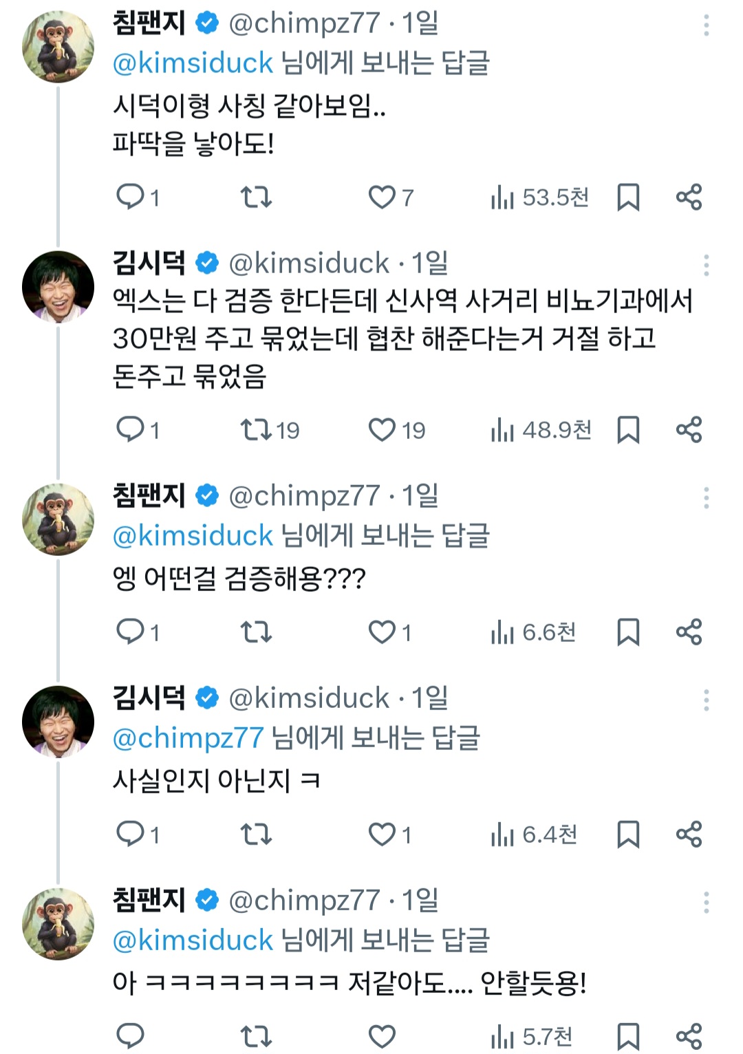Open @chimpz77 mention in 김시덕's reply
Screen dimensions: 743x1054
188,738
